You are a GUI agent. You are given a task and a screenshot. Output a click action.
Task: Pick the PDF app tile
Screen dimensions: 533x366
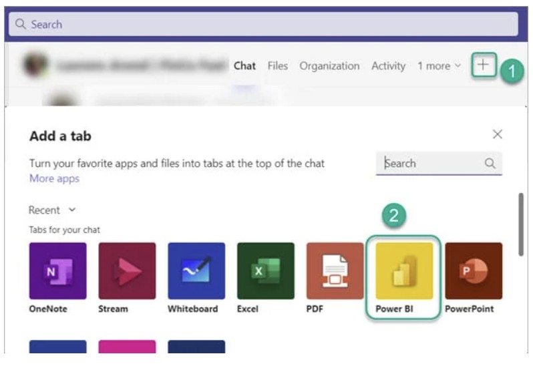pyautogui.click(x=335, y=271)
